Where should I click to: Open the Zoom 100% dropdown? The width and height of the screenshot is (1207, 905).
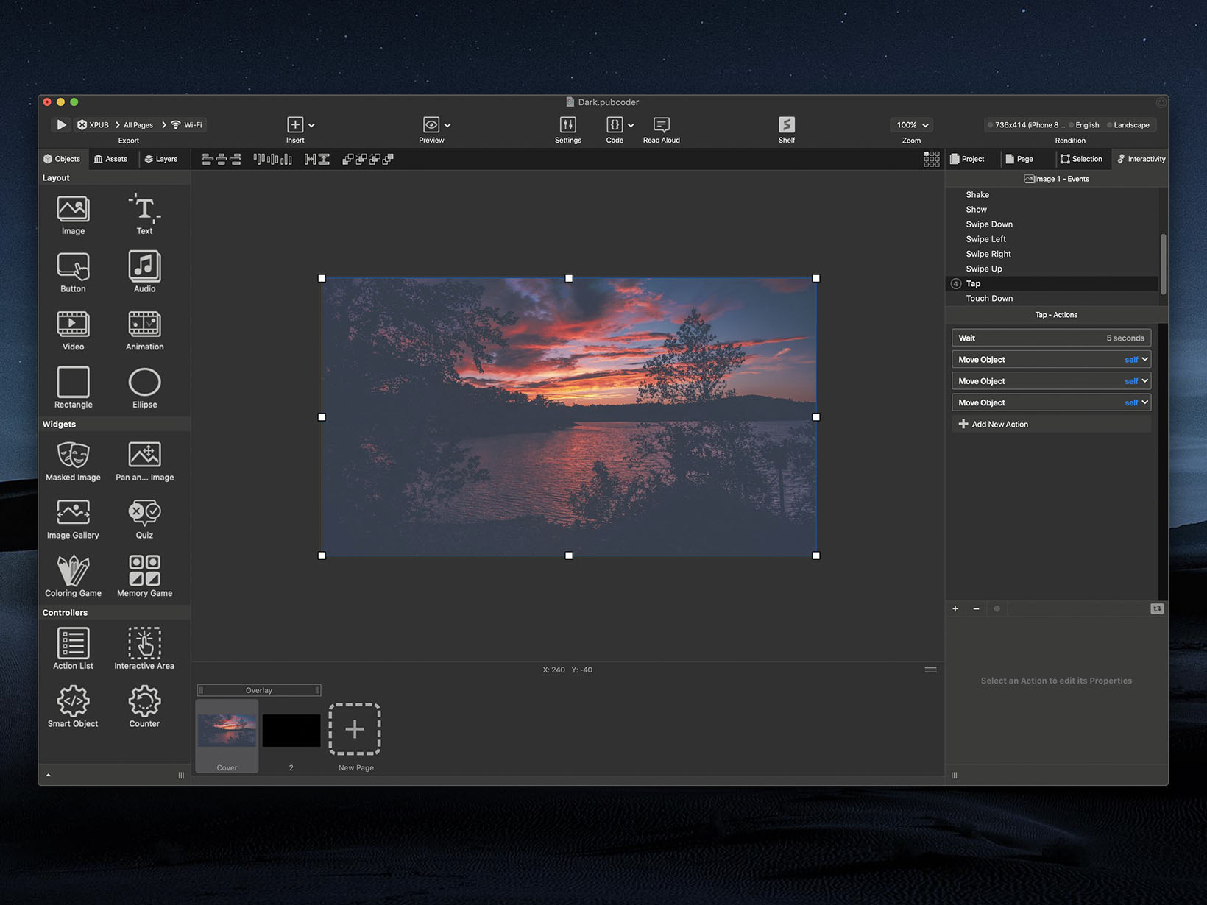tap(912, 125)
